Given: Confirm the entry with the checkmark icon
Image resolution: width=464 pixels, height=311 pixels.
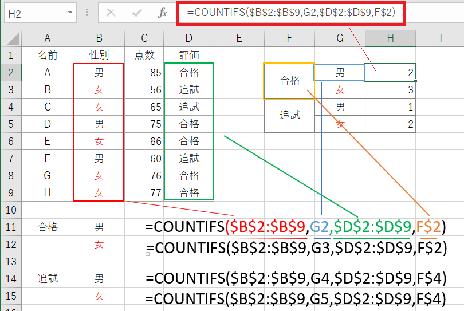Looking at the screenshot, I should tap(137, 13).
